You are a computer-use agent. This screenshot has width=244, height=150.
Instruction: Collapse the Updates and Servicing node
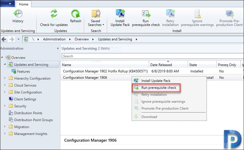click(5, 64)
